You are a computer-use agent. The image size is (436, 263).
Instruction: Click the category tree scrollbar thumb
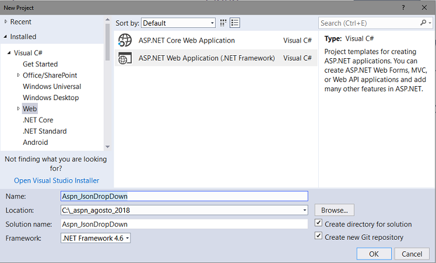108,42
